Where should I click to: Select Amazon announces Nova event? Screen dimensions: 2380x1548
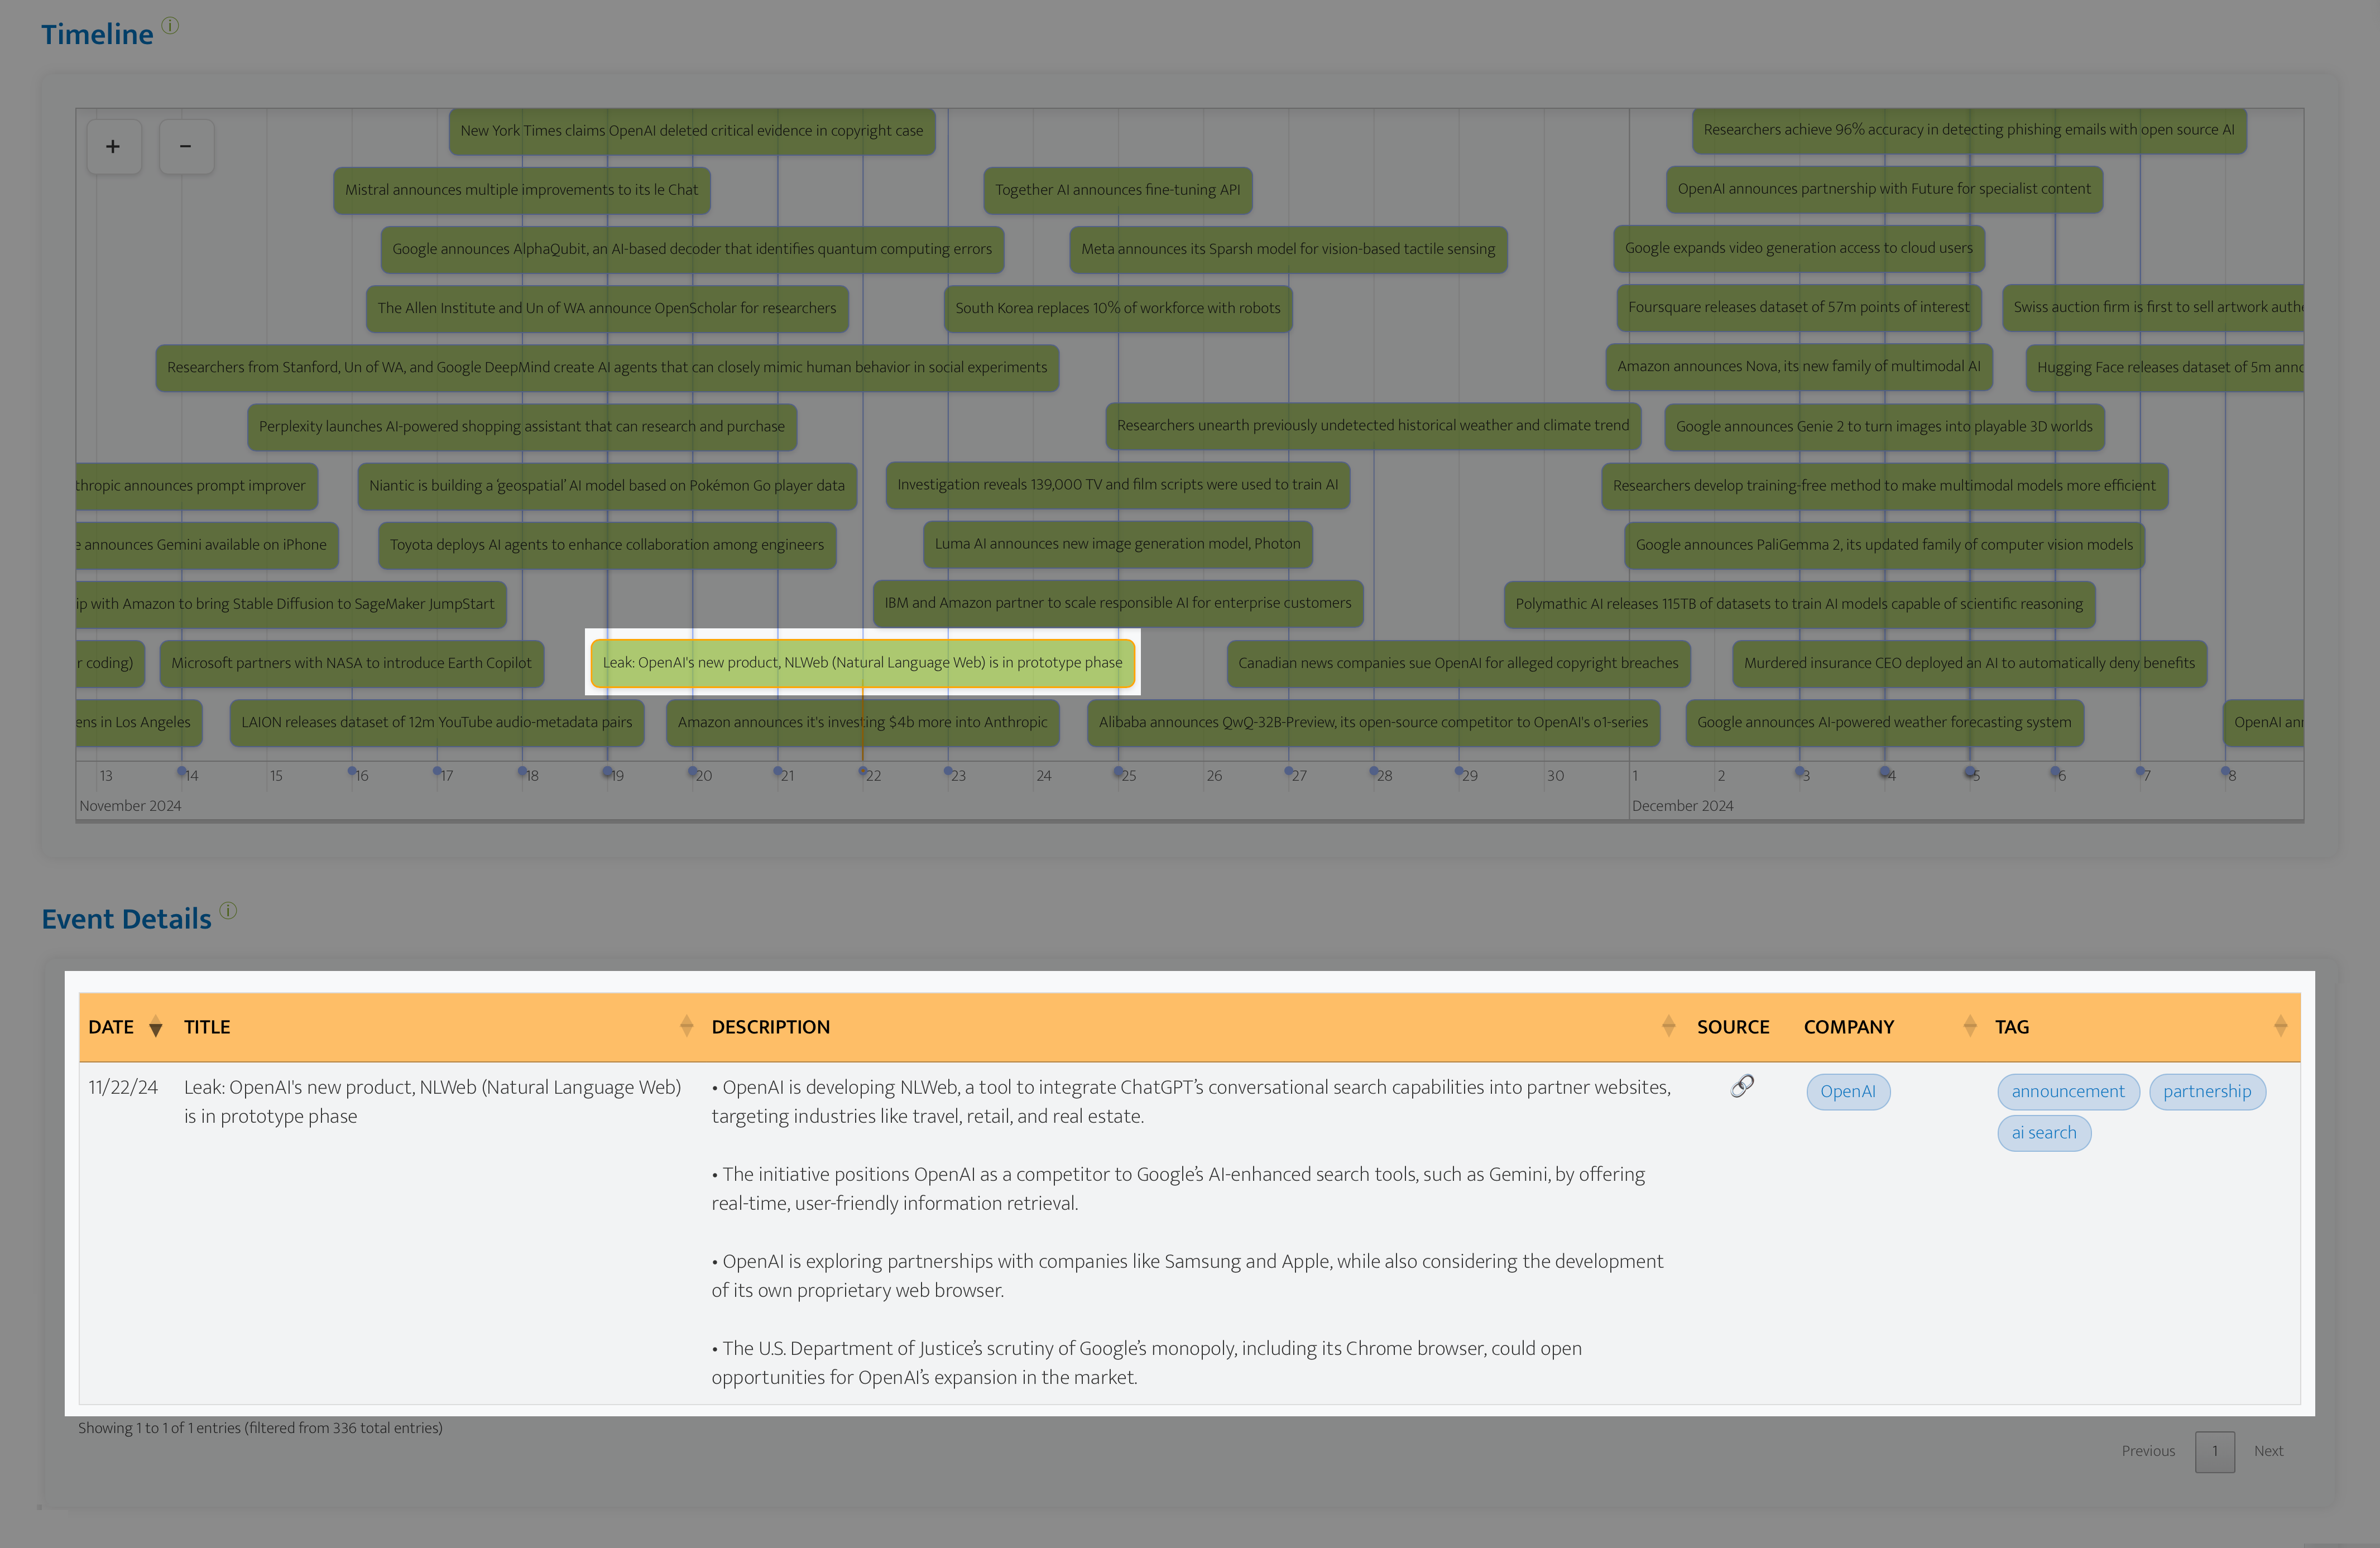pos(1799,366)
